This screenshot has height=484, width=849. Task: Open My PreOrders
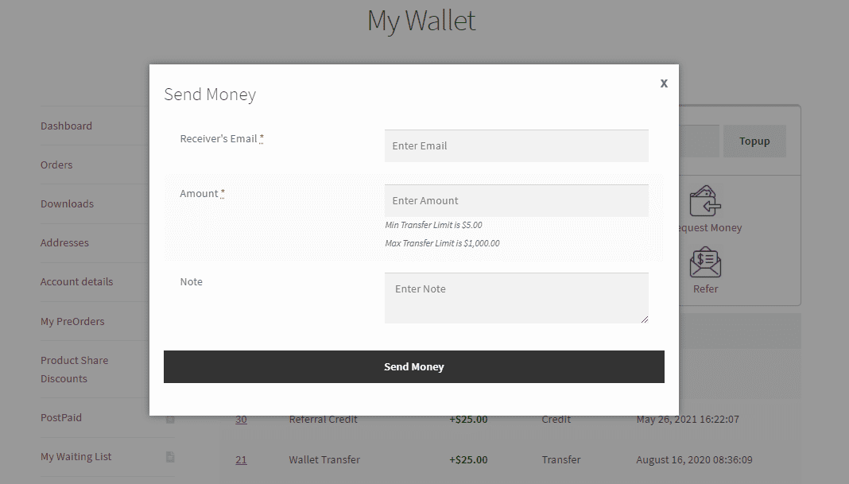pos(72,321)
